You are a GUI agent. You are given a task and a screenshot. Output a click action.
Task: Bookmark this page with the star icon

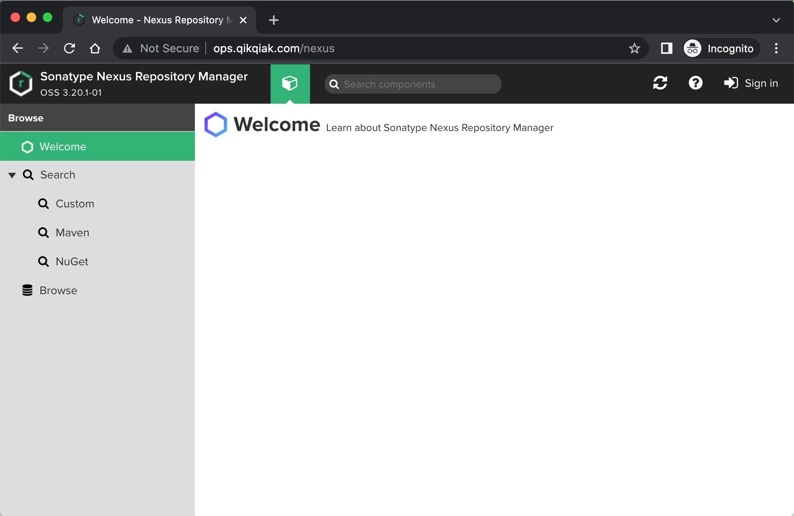(634, 48)
